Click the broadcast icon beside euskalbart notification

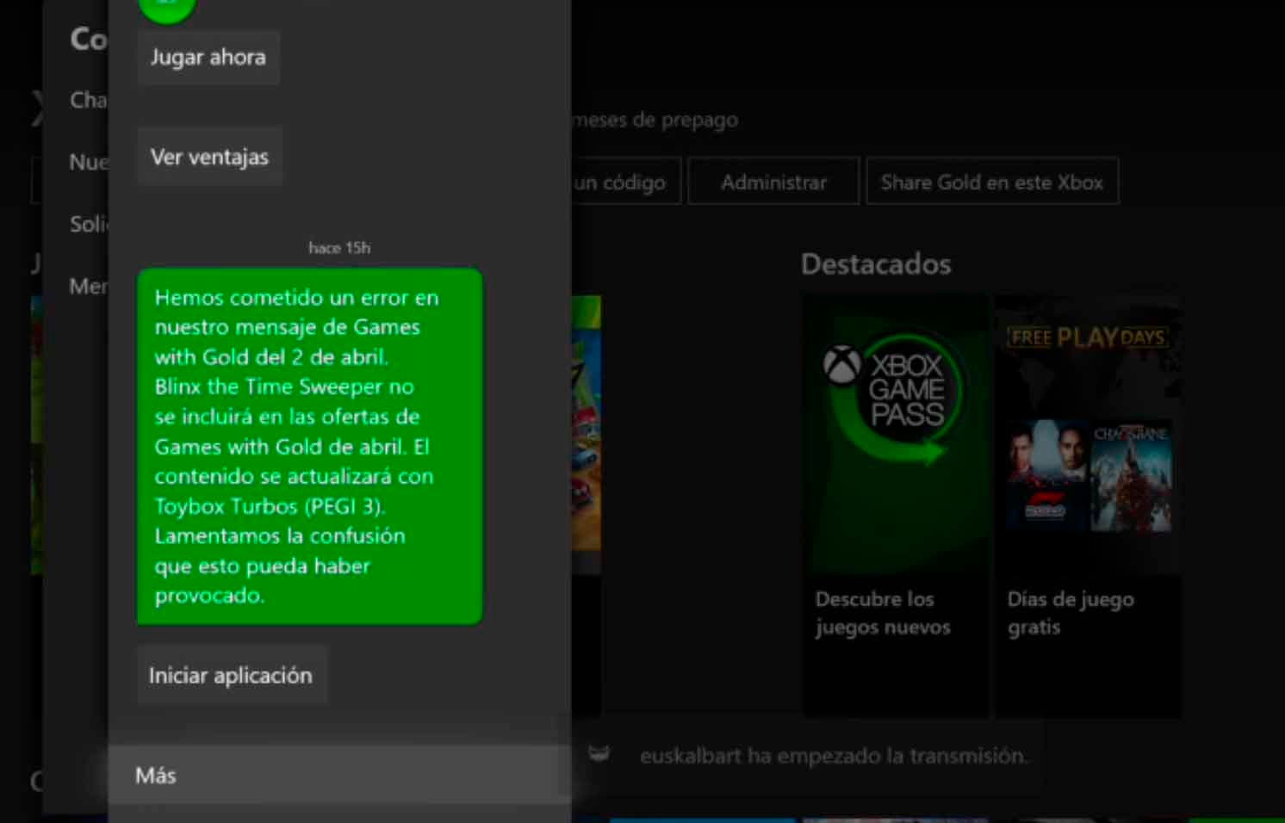(599, 754)
